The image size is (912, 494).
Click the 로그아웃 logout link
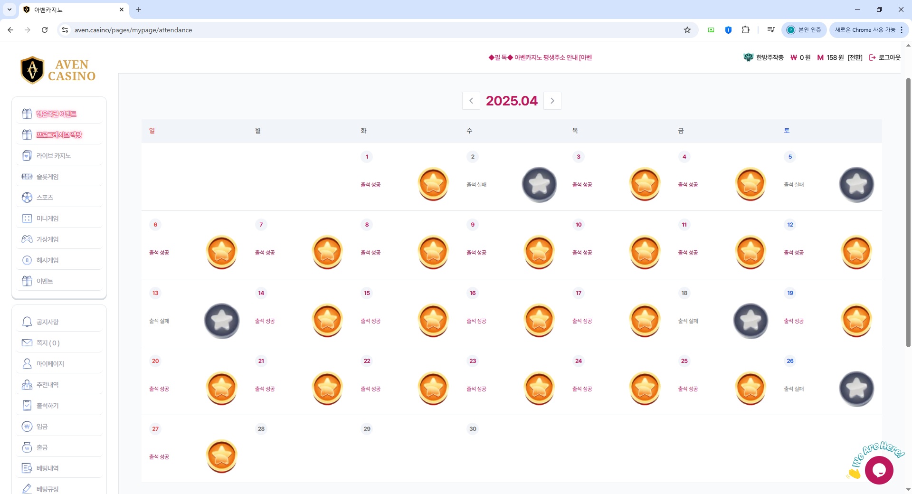885,57
